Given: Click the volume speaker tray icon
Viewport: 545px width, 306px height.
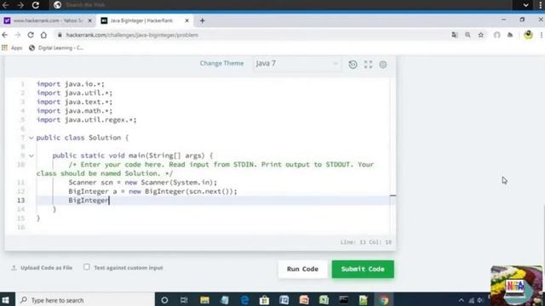Looking at the screenshot, I should click(x=480, y=300).
